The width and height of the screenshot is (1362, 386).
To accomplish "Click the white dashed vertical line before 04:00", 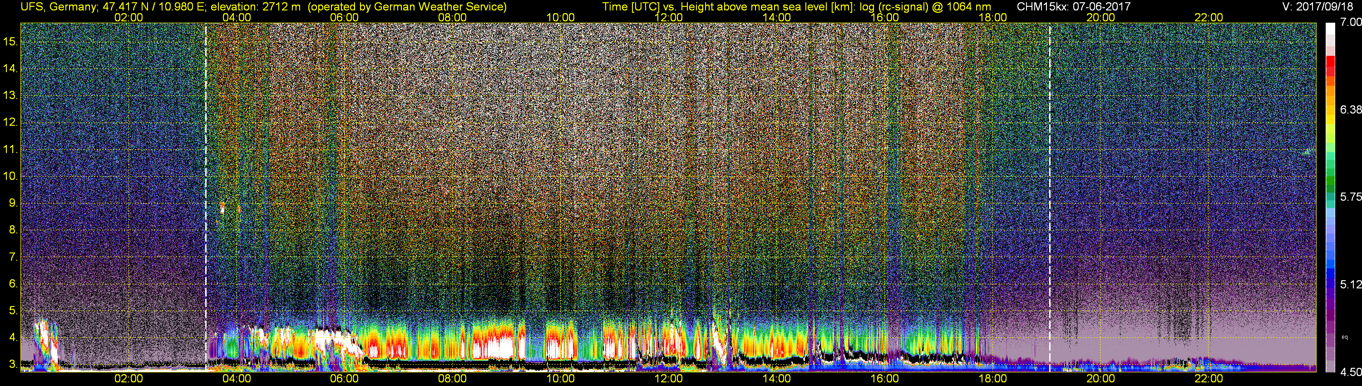I will [x=206, y=197].
